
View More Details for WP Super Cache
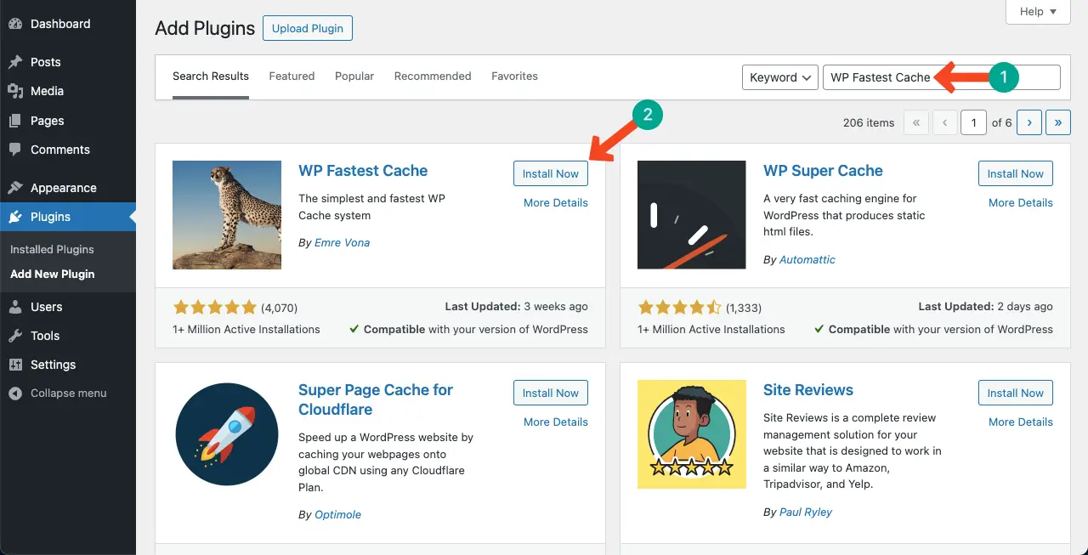pos(1021,203)
